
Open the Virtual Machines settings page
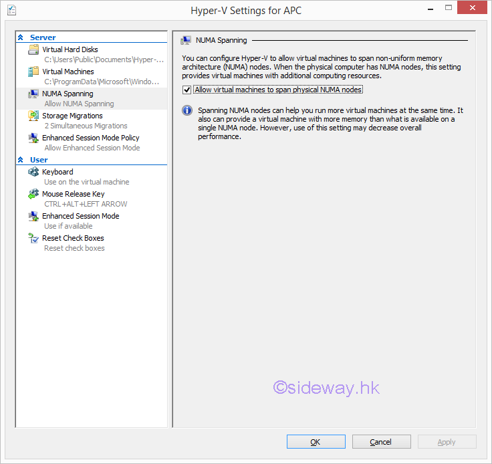[68, 72]
